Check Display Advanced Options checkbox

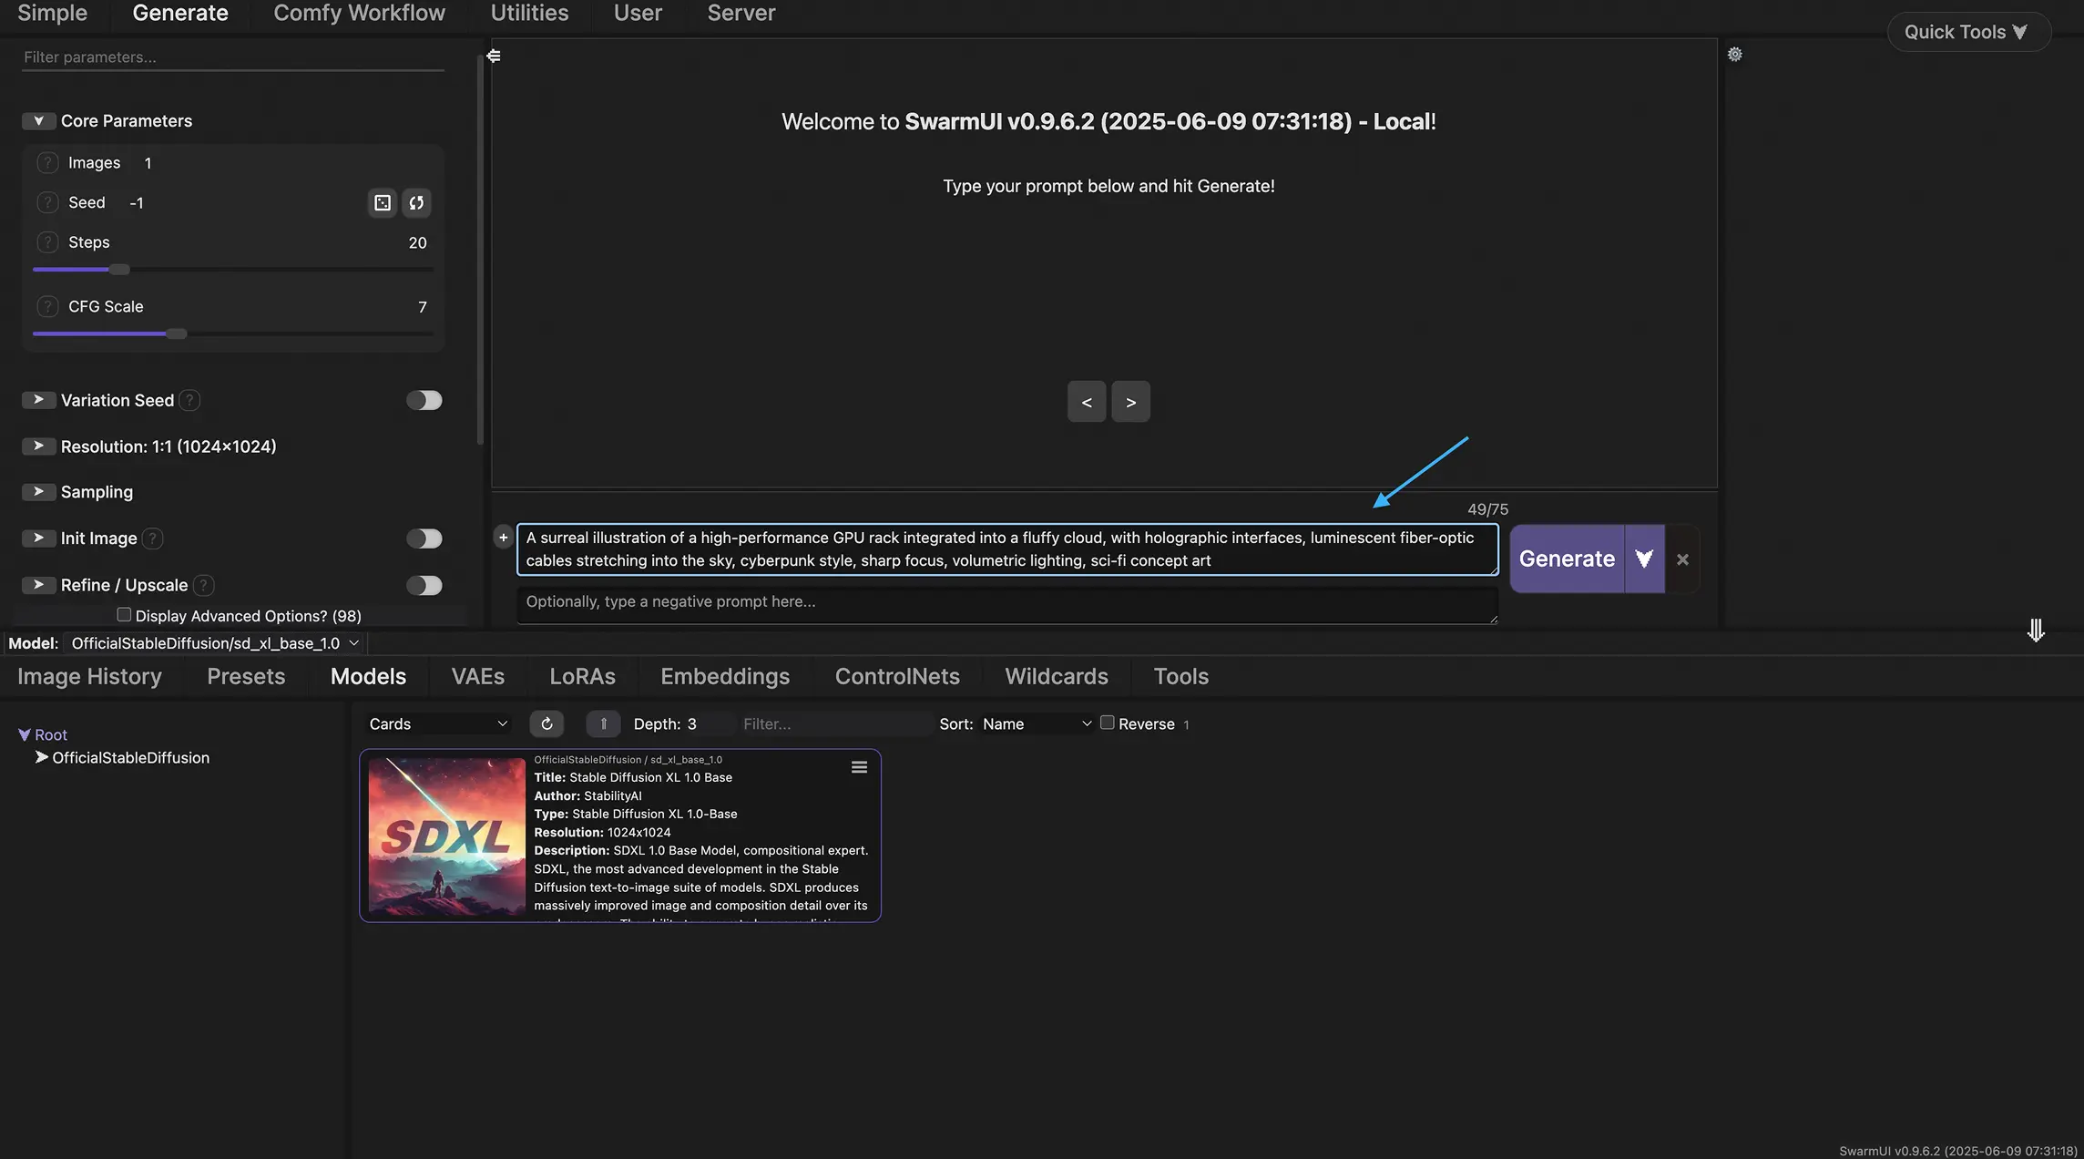coord(124,615)
